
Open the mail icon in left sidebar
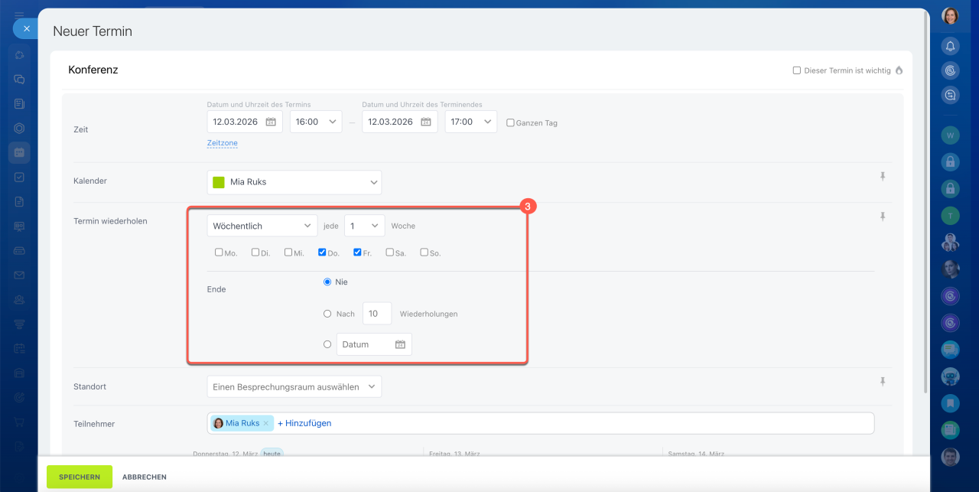tap(19, 275)
